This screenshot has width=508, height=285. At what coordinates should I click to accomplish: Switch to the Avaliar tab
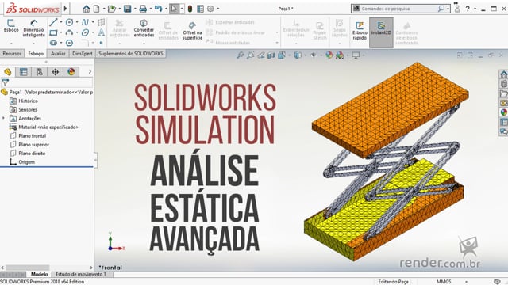click(58, 54)
